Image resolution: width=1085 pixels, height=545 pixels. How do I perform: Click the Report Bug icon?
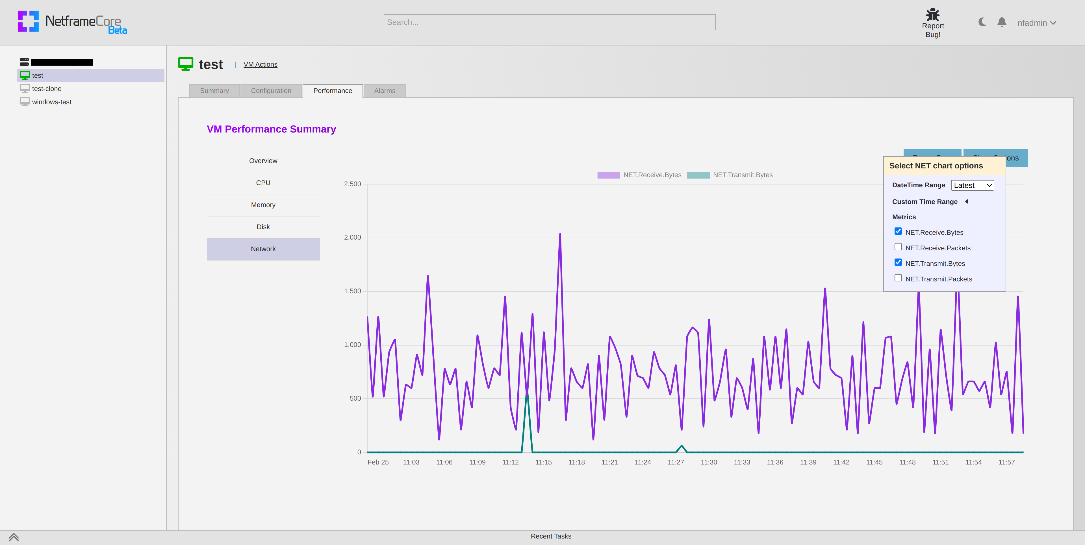(932, 14)
